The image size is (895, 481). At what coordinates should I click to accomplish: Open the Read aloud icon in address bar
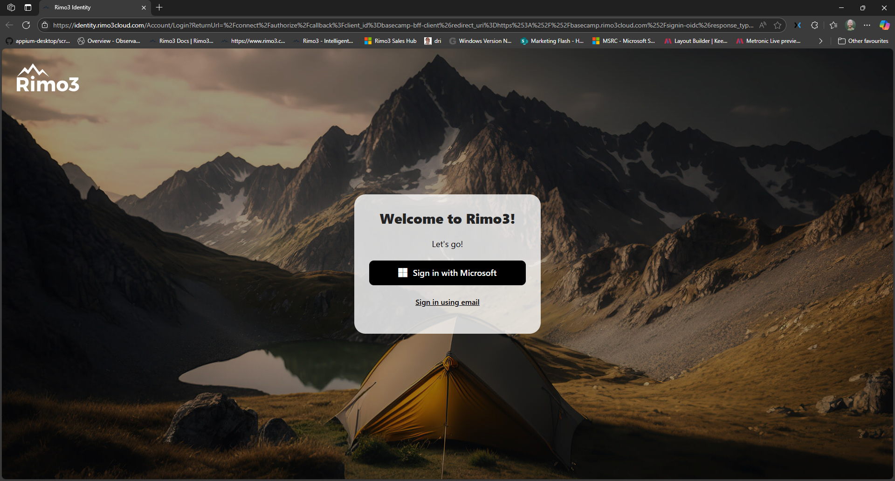tap(763, 25)
